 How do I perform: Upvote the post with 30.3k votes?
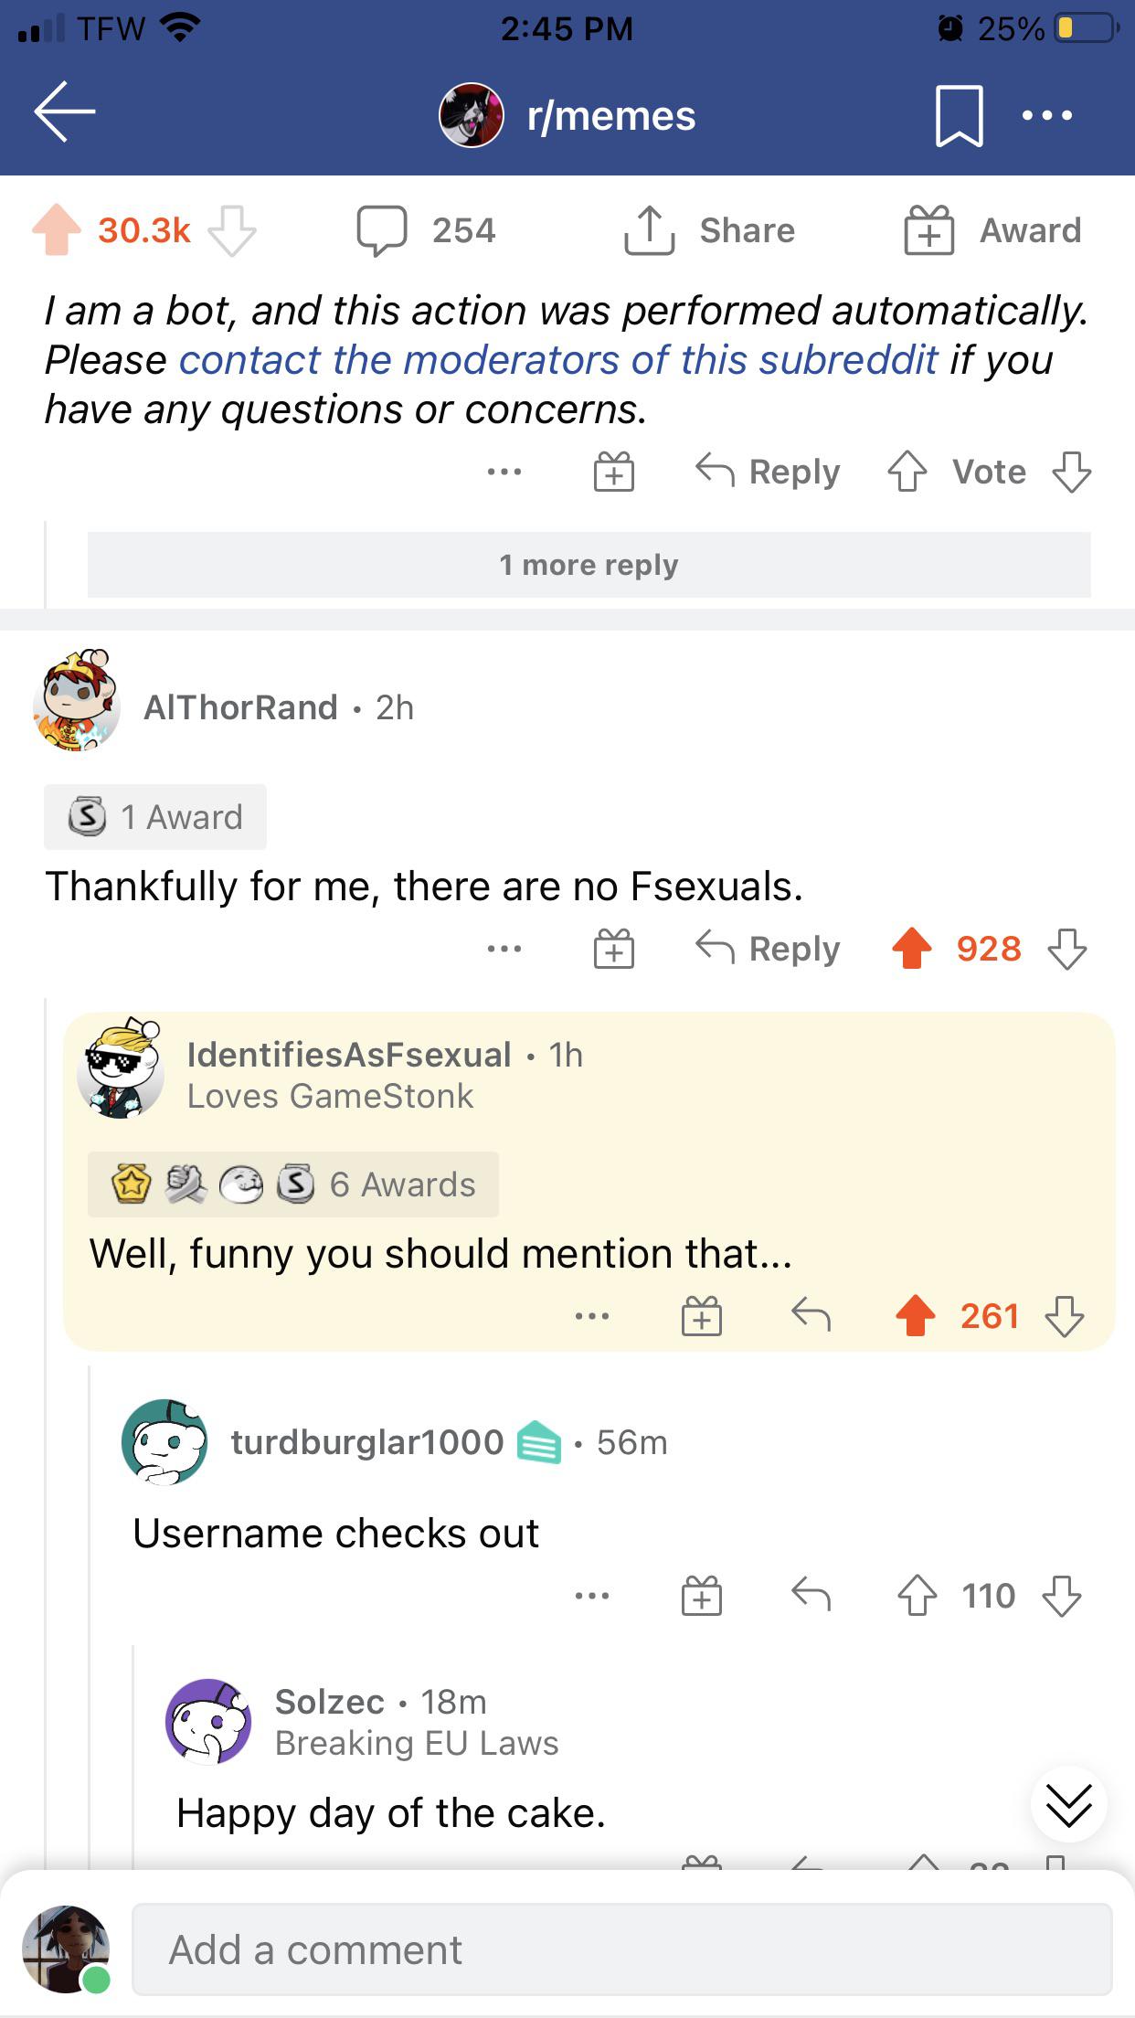[x=55, y=229]
